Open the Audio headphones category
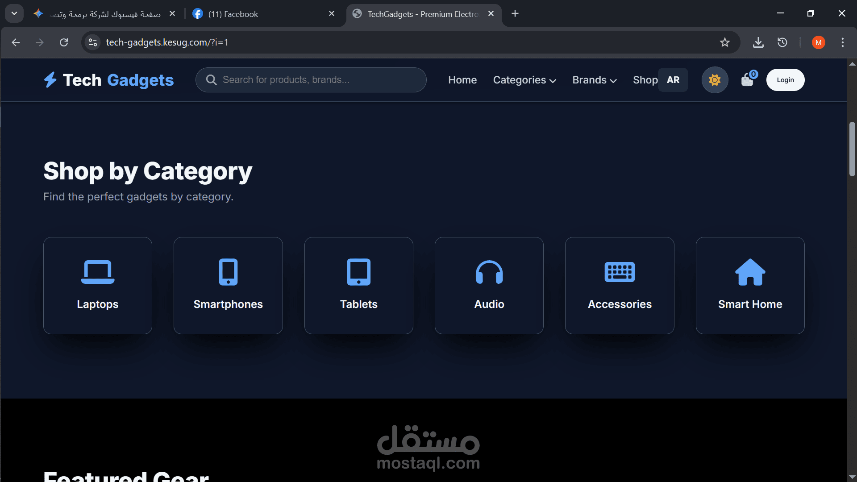 click(489, 286)
